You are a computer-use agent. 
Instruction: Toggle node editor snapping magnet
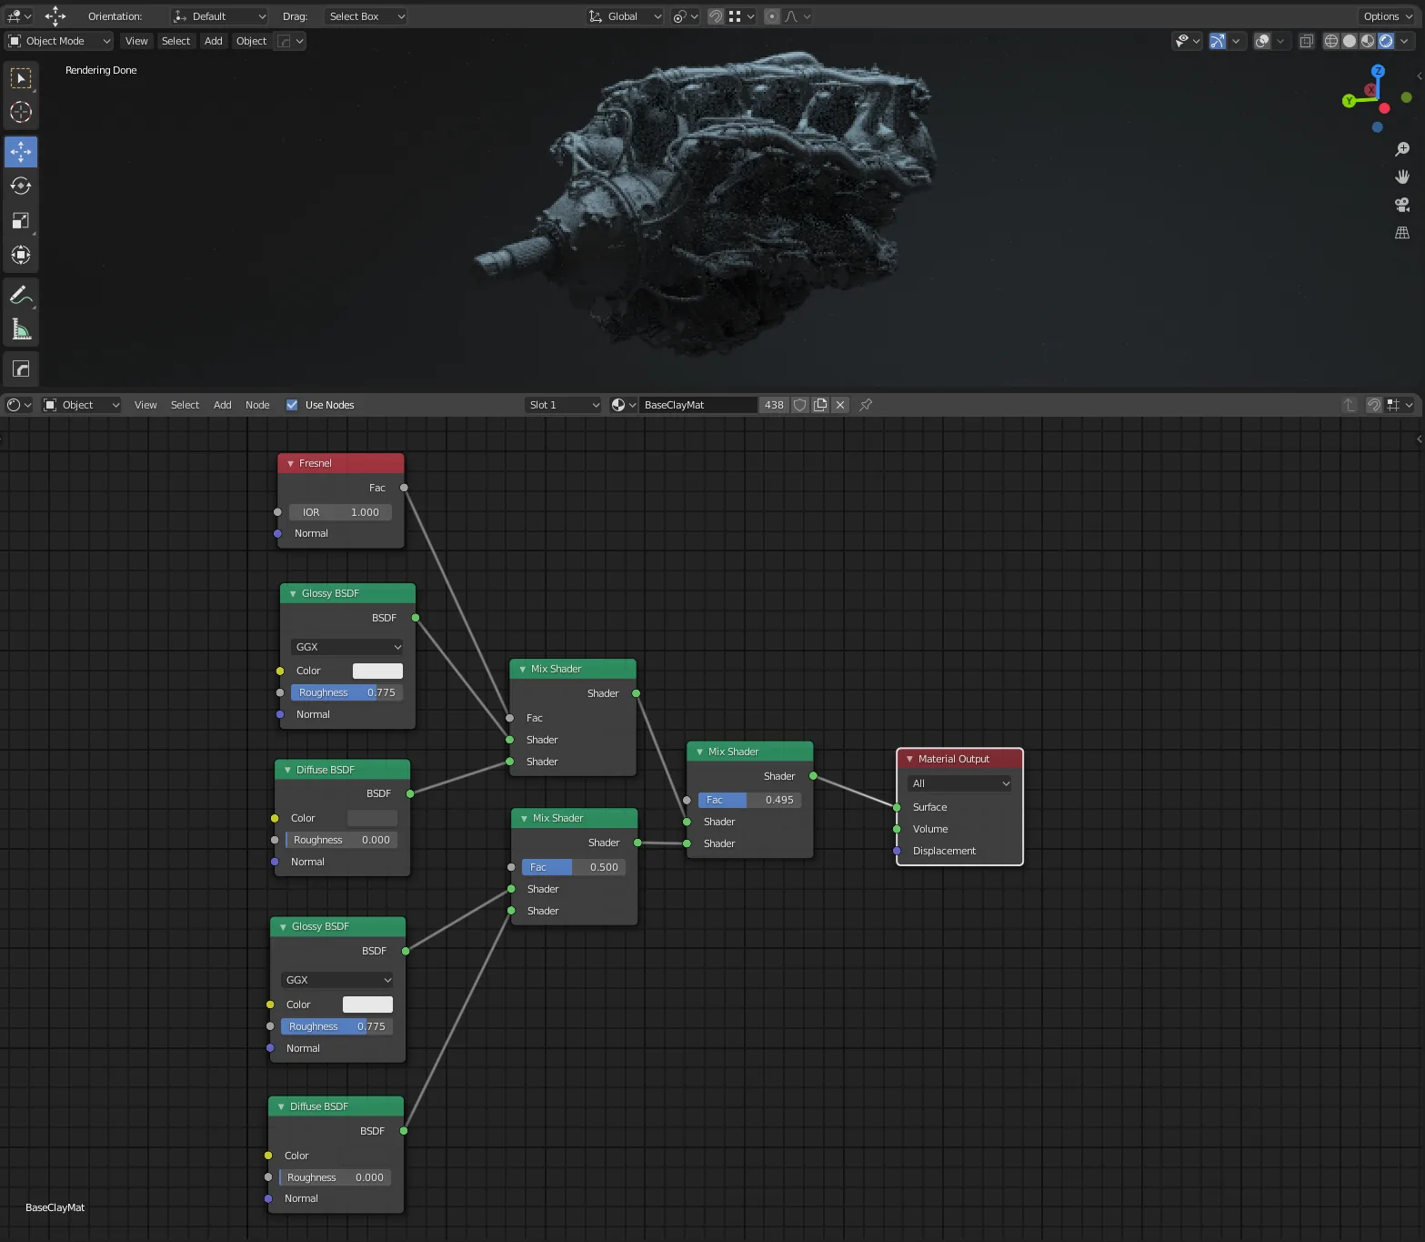click(x=1374, y=405)
